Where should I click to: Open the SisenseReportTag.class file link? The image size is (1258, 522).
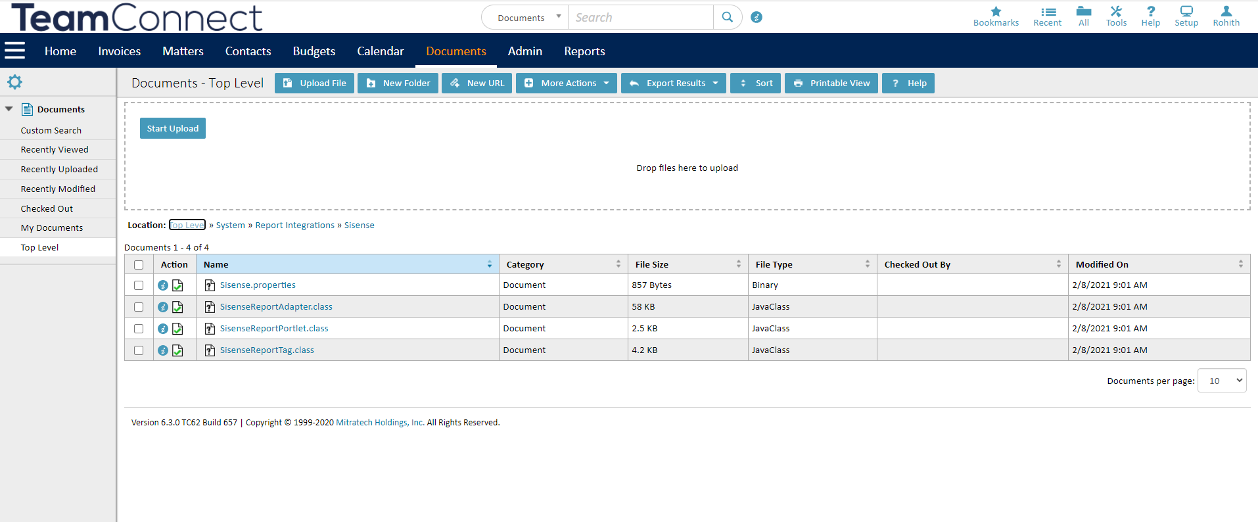pos(267,350)
